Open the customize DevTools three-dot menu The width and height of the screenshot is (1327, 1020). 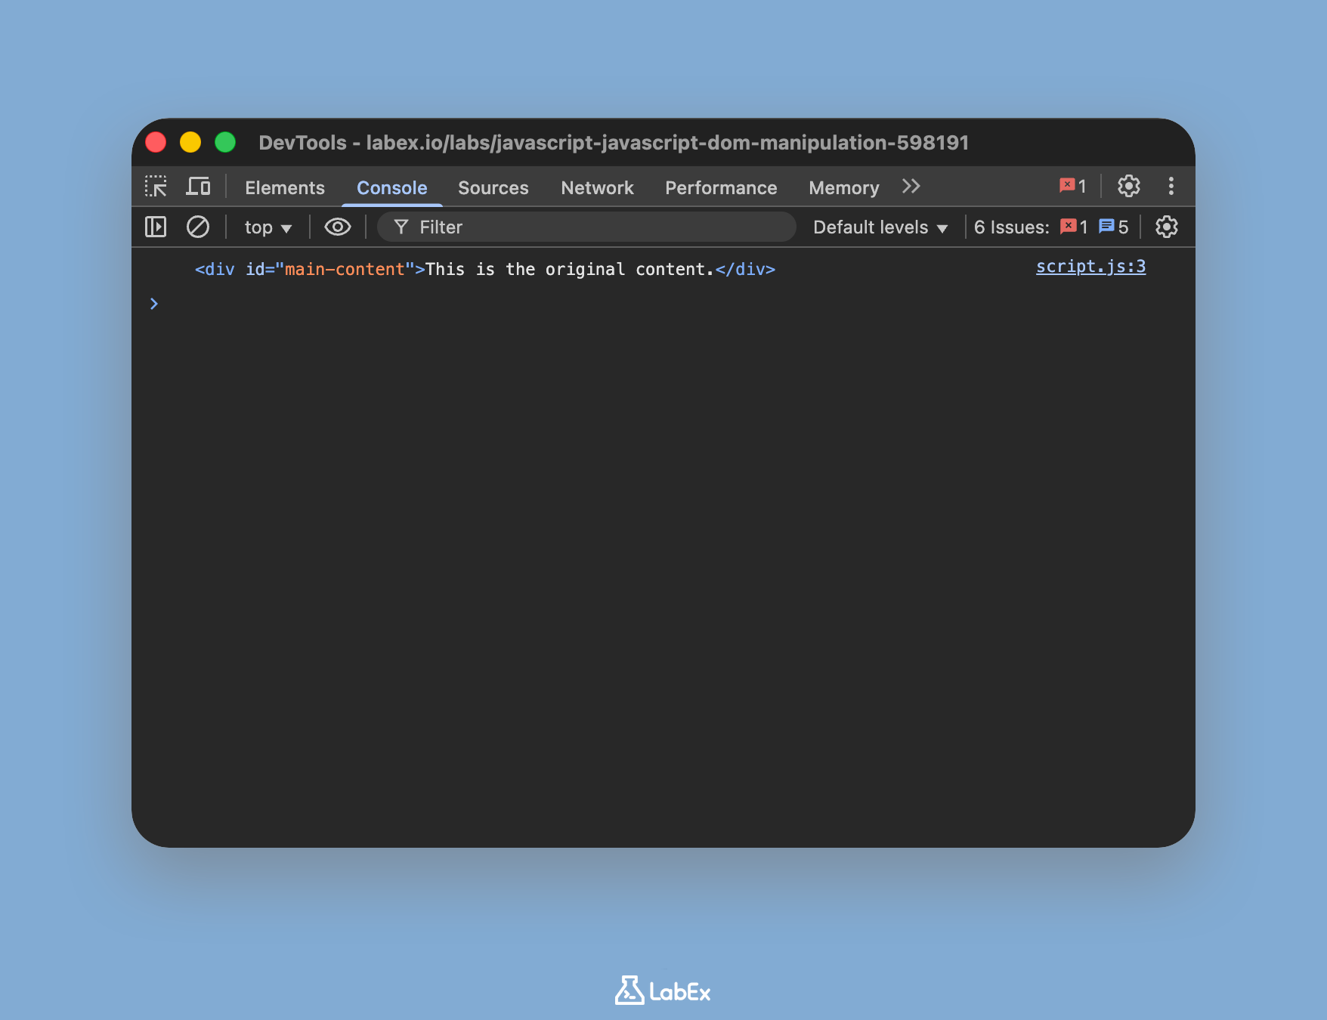point(1171,187)
